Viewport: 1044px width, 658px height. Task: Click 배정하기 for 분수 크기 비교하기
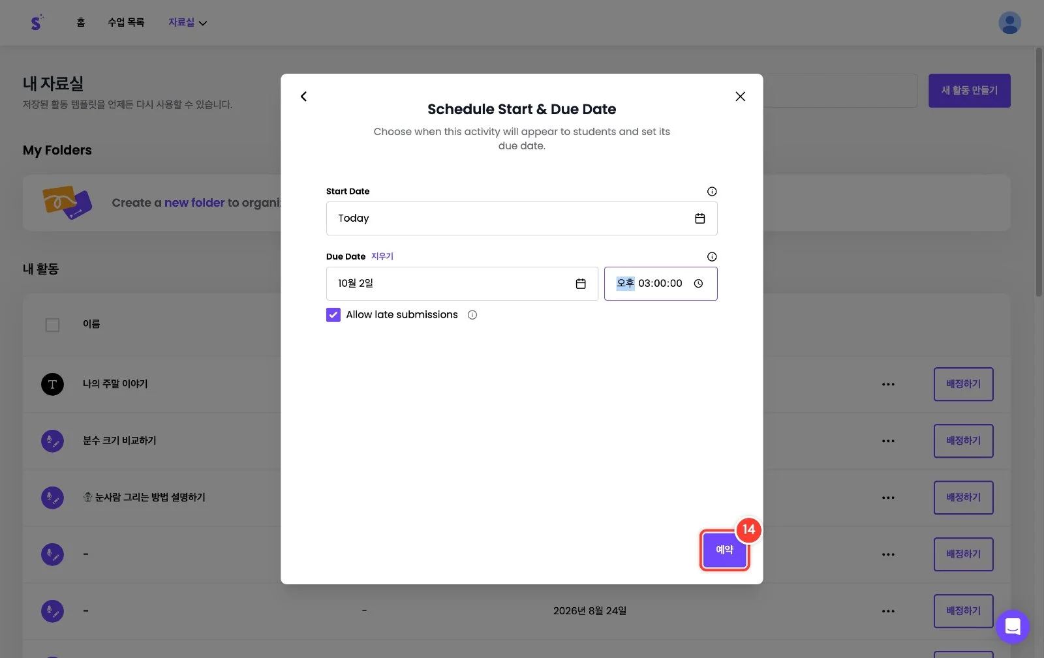(963, 441)
